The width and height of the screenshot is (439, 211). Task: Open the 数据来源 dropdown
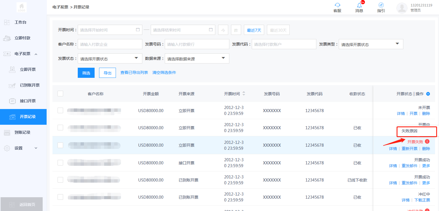click(x=197, y=58)
